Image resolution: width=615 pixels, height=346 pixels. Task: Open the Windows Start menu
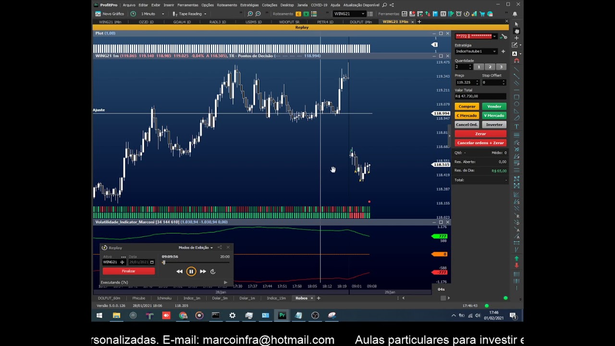click(99, 316)
